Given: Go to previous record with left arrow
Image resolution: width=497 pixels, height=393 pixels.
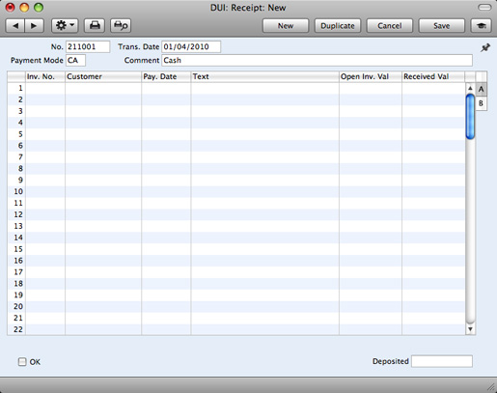Looking at the screenshot, I should tap(15, 25).
